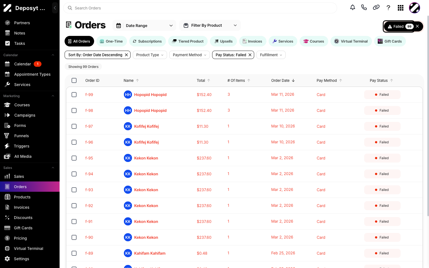Sort by the Order Date header

point(283,80)
